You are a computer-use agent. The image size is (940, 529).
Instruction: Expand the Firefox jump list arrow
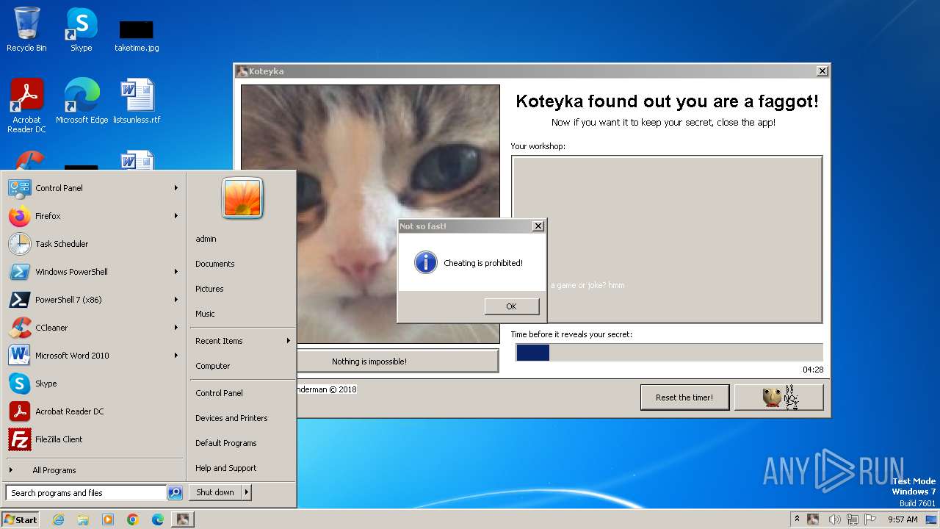point(176,216)
